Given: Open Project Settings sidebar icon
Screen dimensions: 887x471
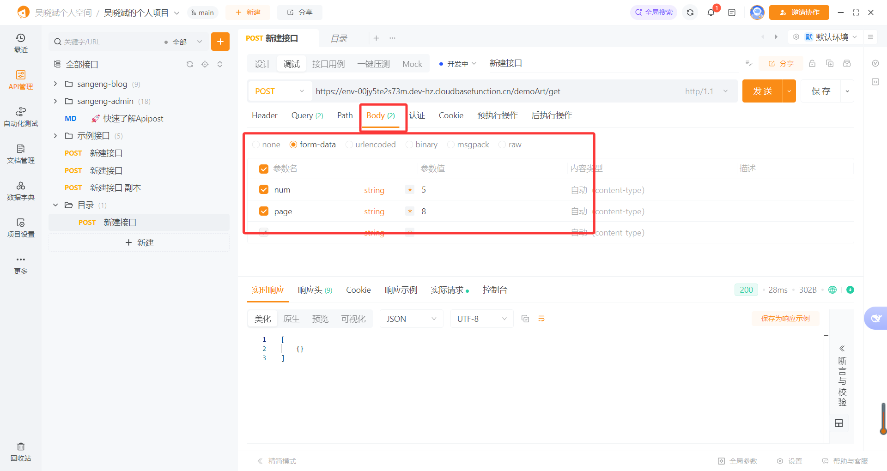Looking at the screenshot, I should (21, 228).
